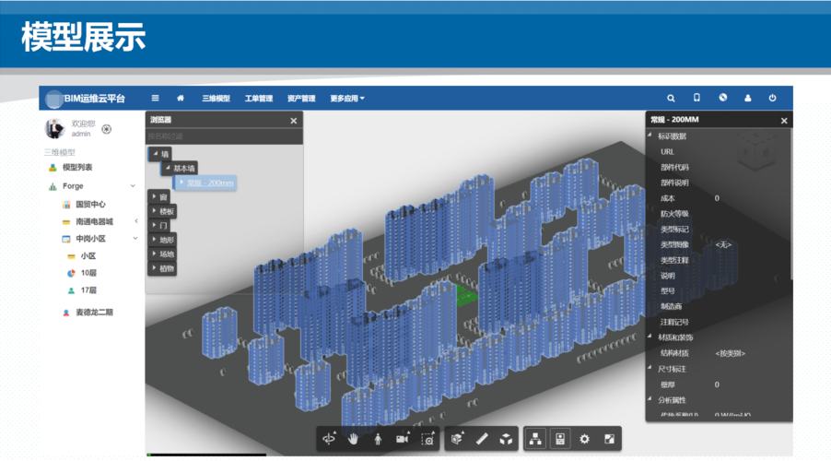Open the Camera interactions tool
Viewport: 831px width, 461px height.
(403, 439)
